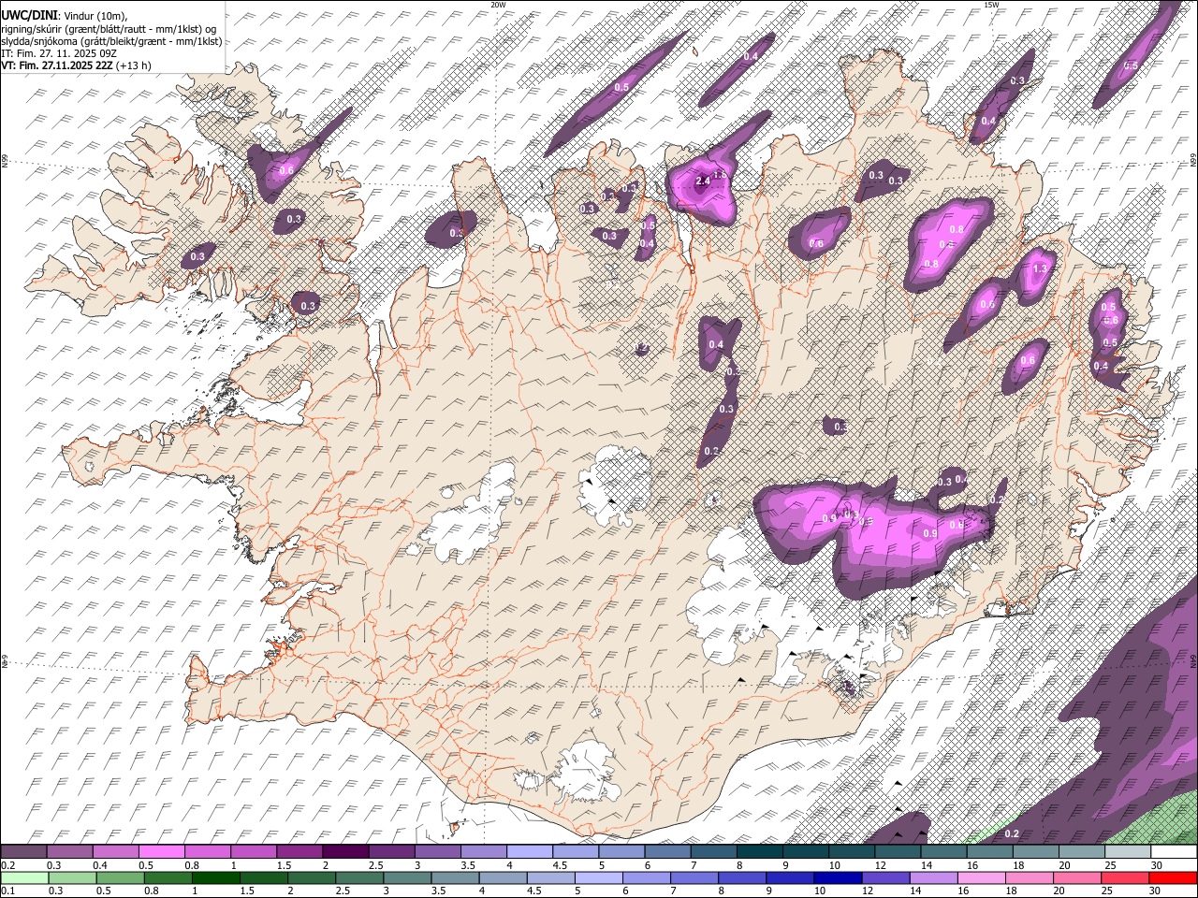Click the lower legend swatch labeled 14

[x=933, y=878]
